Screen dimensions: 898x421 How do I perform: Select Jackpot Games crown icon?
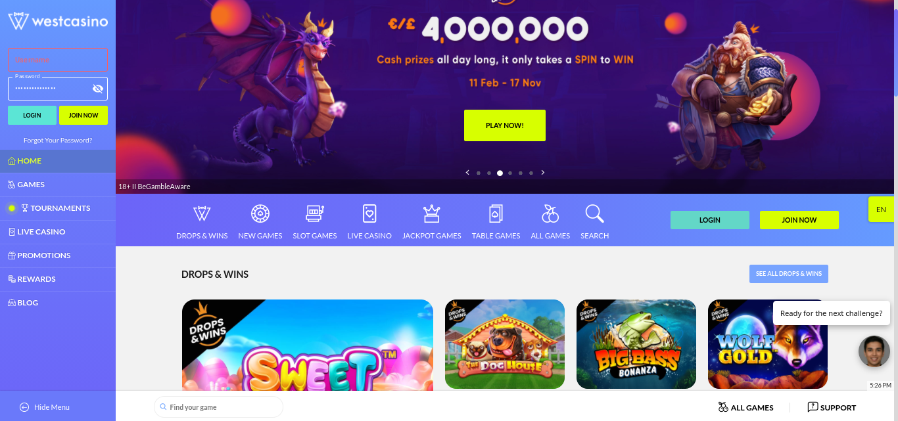pyautogui.click(x=431, y=214)
